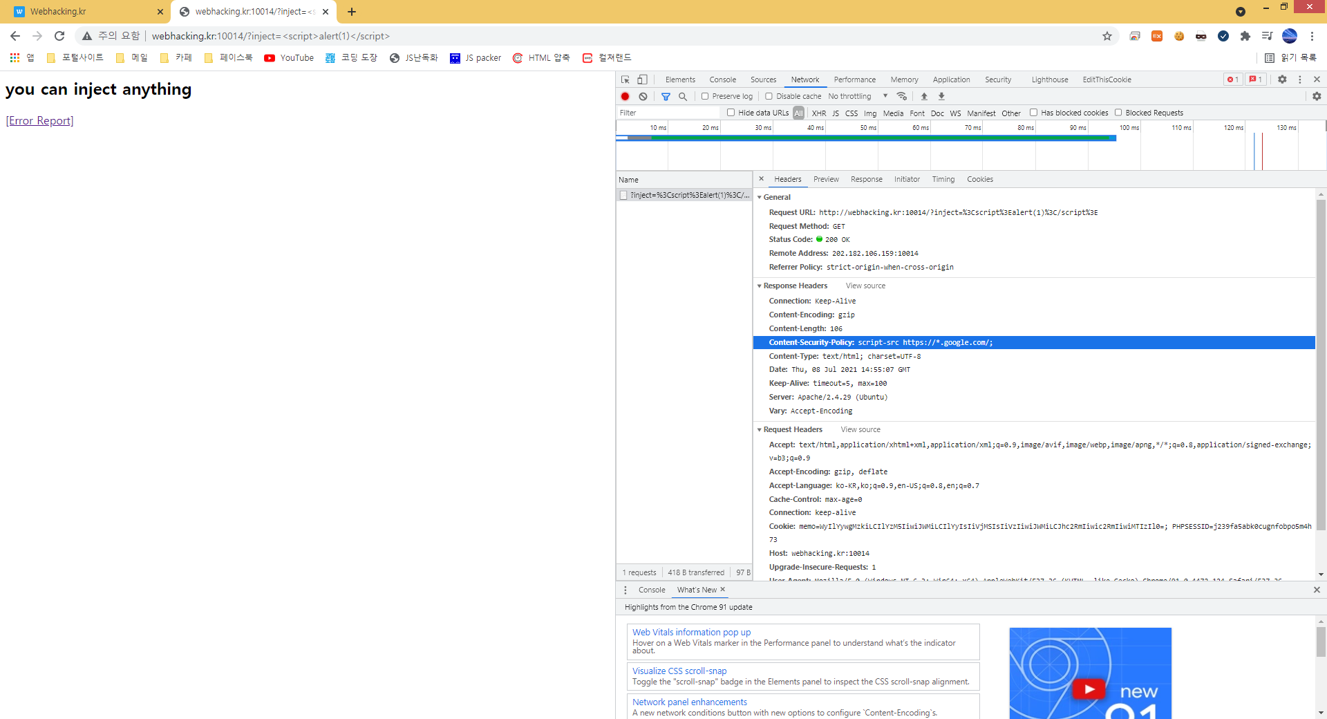This screenshot has height=719, width=1327.
Task: Open the Application panel
Action: tap(952, 80)
